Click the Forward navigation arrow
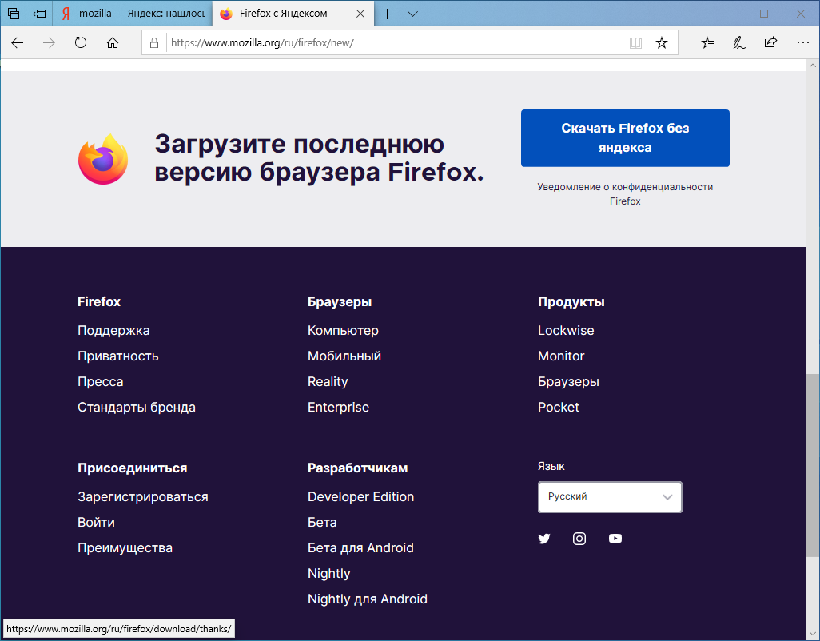This screenshot has width=820, height=641. click(x=49, y=43)
